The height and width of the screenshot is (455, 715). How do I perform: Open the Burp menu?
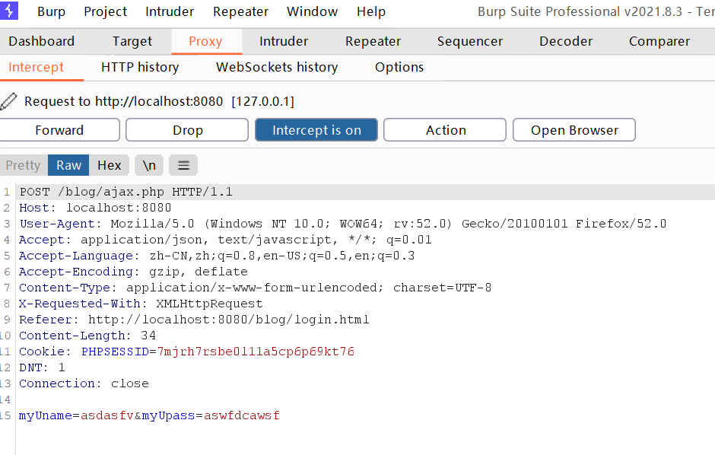(51, 11)
